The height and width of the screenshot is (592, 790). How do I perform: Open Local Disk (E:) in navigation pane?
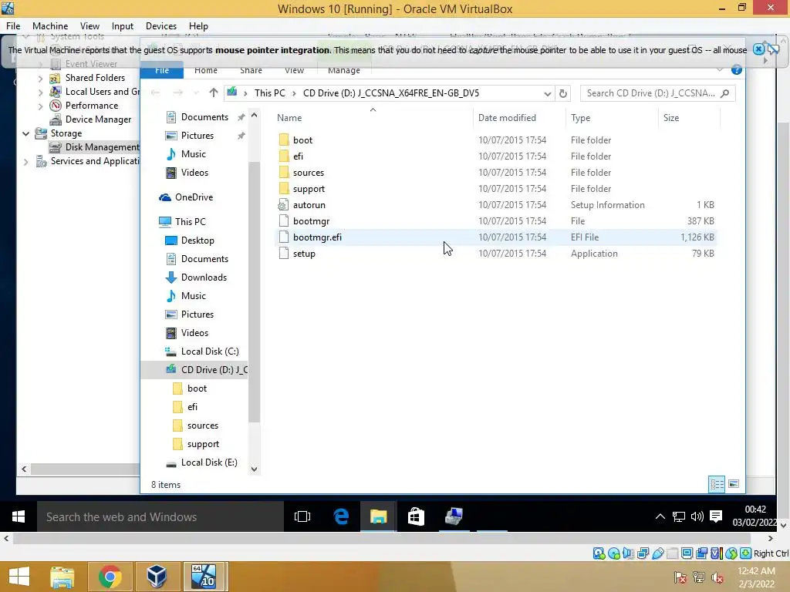point(208,462)
